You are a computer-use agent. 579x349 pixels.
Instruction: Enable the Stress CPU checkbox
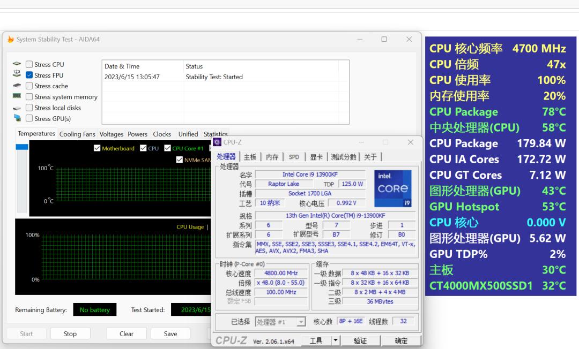(29, 64)
